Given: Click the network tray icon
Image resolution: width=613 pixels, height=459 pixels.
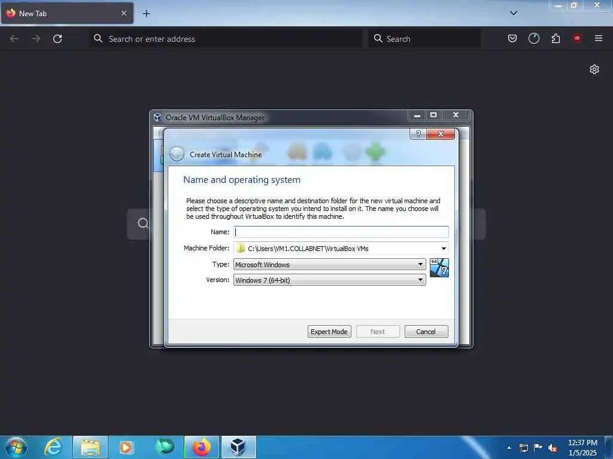Looking at the screenshot, I should coord(523,448).
